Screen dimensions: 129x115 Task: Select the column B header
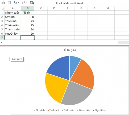tap(27, 8)
